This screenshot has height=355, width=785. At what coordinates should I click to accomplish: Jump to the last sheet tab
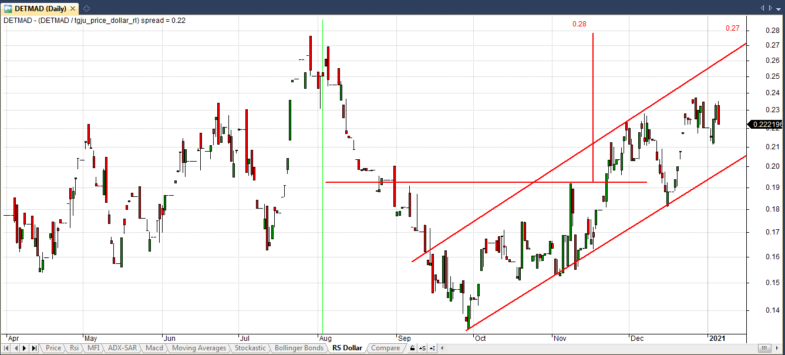34,348
